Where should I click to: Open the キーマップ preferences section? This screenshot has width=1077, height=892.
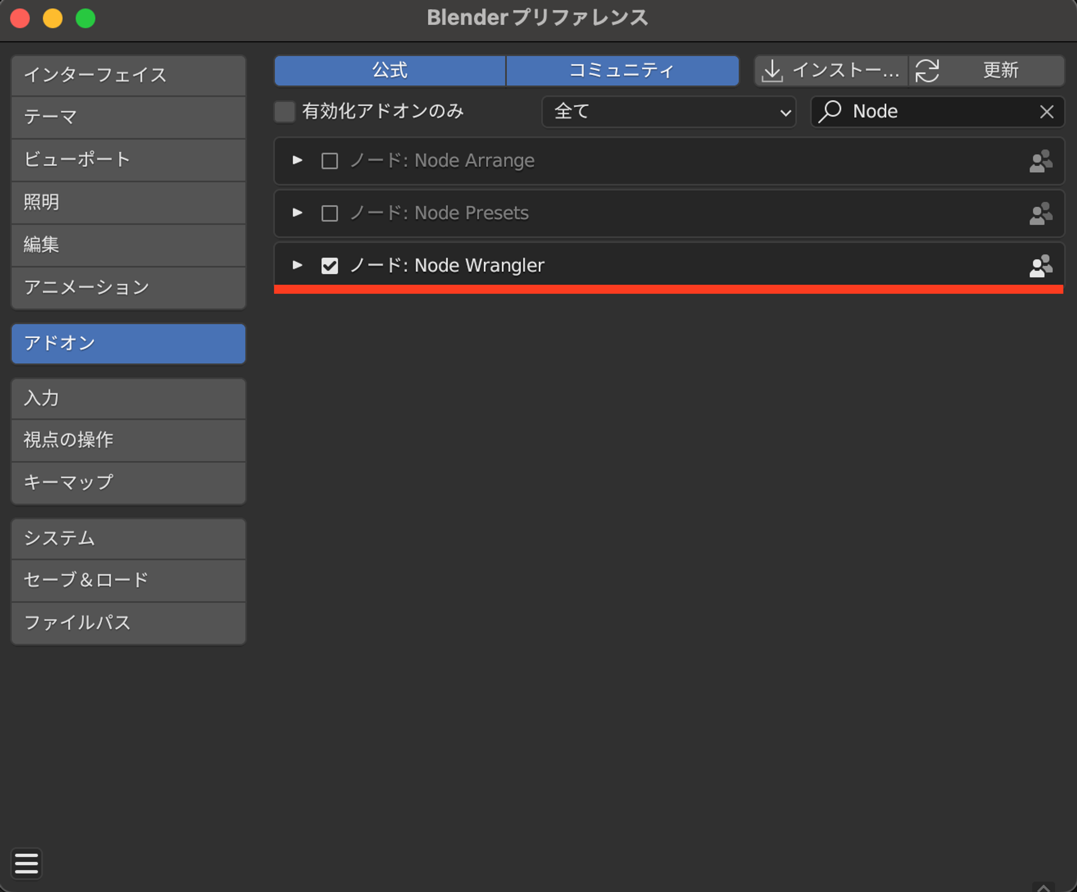click(x=129, y=483)
